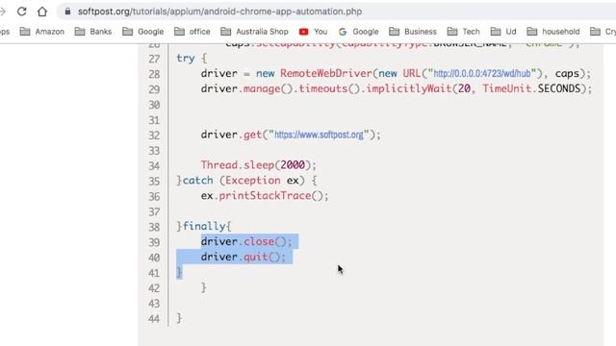This screenshot has height=346, width=616.
Task: Click the try keyword on line 27
Action: (x=186, y=59)
